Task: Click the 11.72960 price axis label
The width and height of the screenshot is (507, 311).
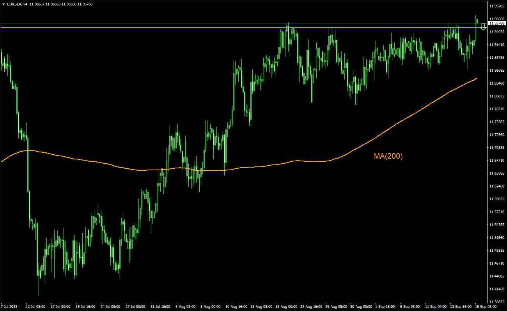Action: pos(497,135)
